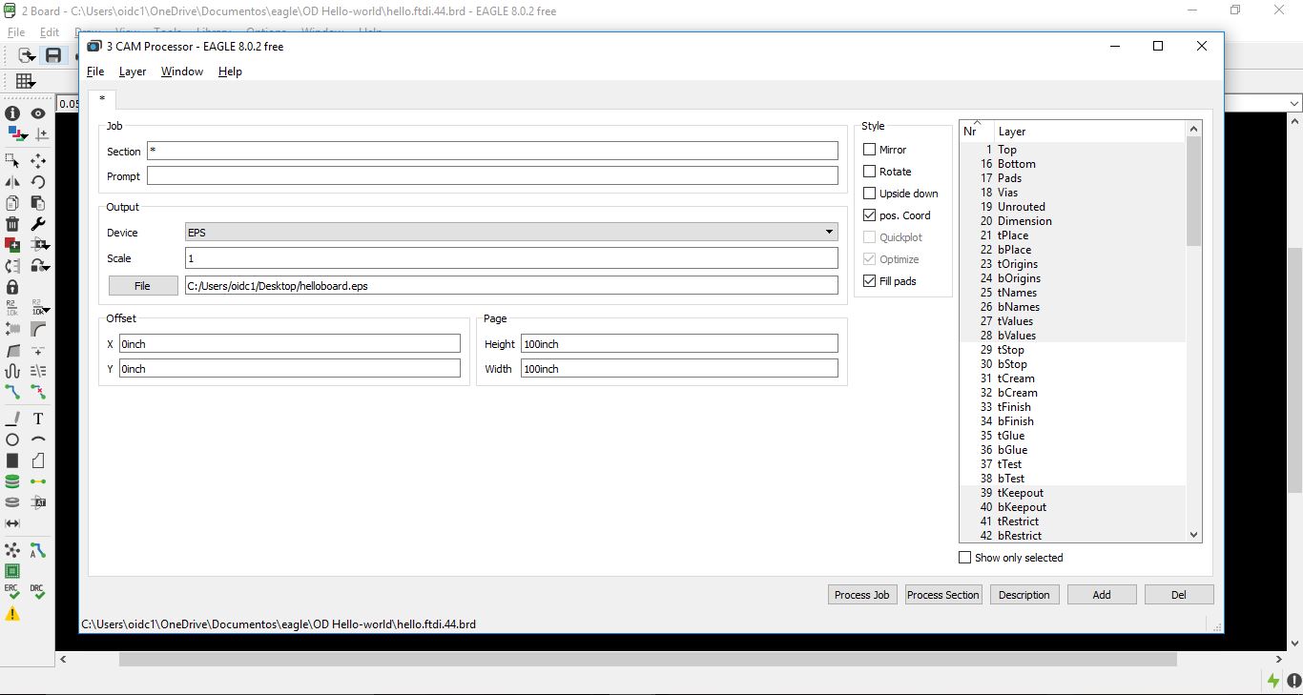Image resolution: width=1303 pixels, height=695 pixels.
Task: Open the board window's dropdown arrow at far right
Action: pyautogui.click(x=1294, y=104)
